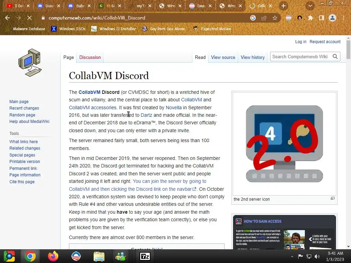This screenshot has height=263, width=351.
Task: Go back with the browser back arrow
Action: (x=8, y=18)
